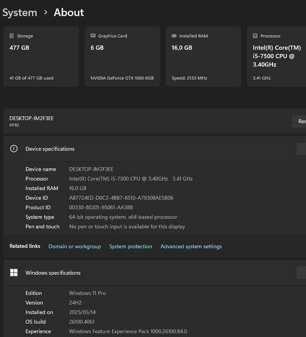306x337 pixels.
Task: Open the Installed RAM 16,0 GB card
Action: (204, 57)
